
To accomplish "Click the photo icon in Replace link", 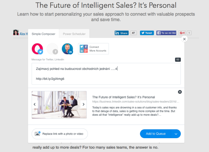I will pyautogui.click(x=38, y=133).
